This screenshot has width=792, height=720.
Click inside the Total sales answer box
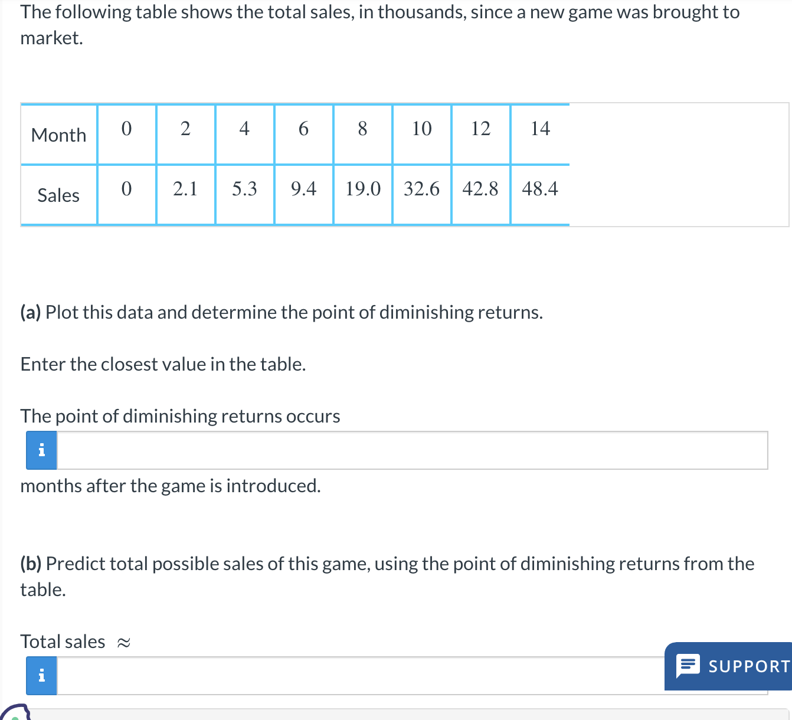(354, 675)
